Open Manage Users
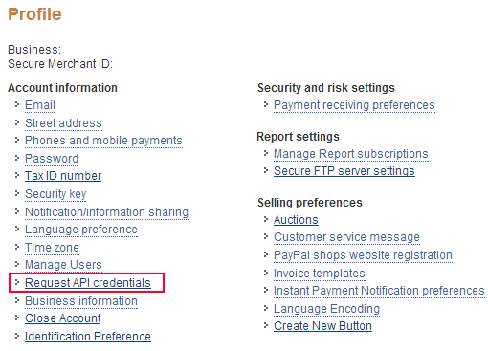 63,265
